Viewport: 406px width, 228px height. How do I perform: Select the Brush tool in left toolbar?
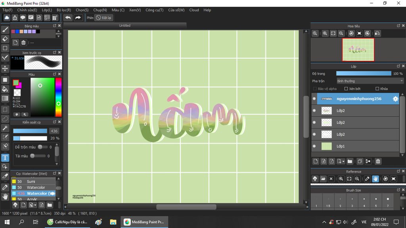tap(5, 30)
